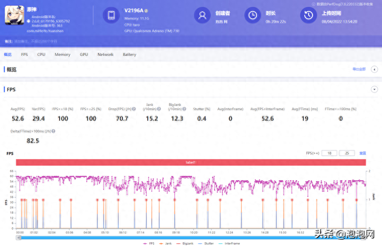
Task: Click the device phone icon
Action: 111,15
